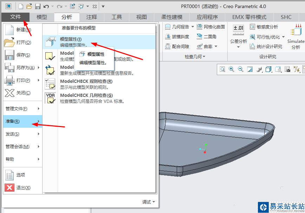Open 选项 in the file menu
Screen dimensions: 305x213
point(22,175)
